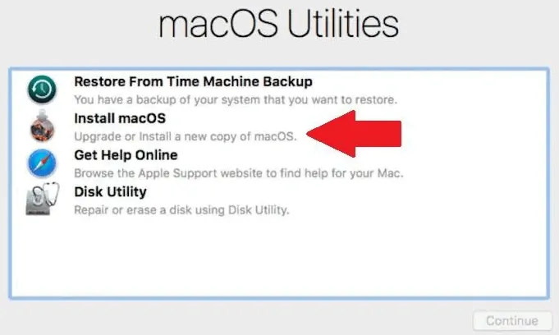Click 'Upgrade or Install a new copy' text
This screenshot has width=559, height=335.
(185, 136)
